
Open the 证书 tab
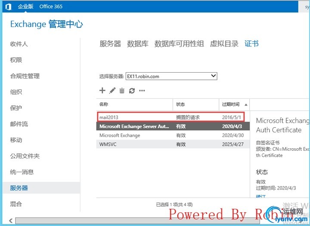point(251,44)
